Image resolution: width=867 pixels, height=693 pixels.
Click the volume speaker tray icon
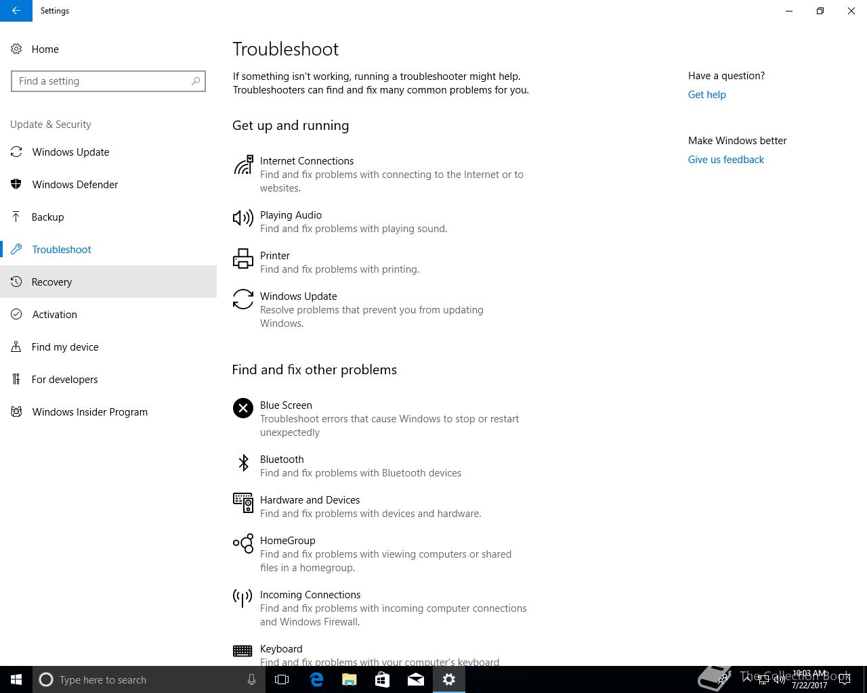[780, 679]
